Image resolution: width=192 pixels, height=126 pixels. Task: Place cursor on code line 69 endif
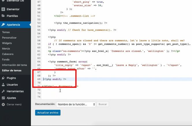pyautogui.click(x=55, y=79)
